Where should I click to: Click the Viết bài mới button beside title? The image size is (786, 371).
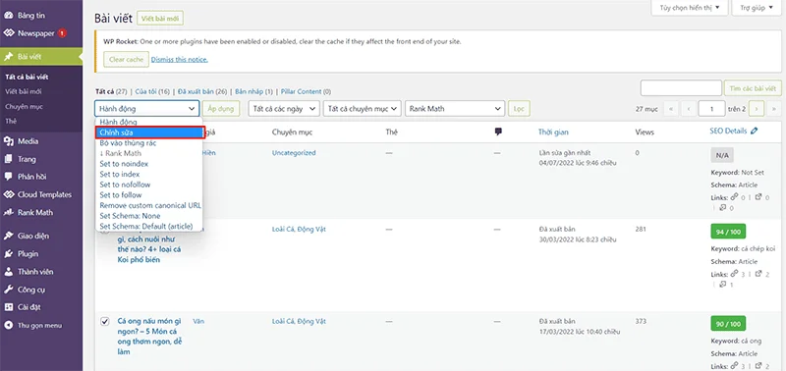point(160,19)
